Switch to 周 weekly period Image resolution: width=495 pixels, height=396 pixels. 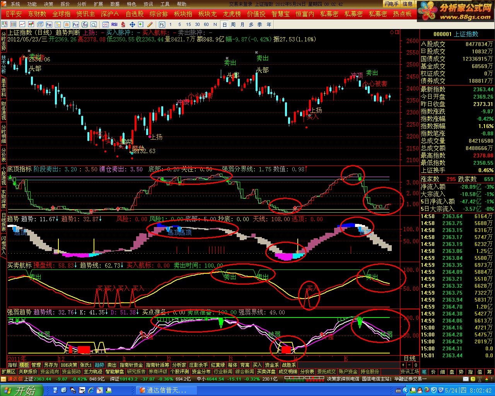233,24
